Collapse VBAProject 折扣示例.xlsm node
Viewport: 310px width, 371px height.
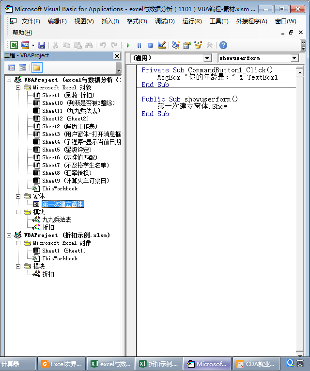(9, 235)
